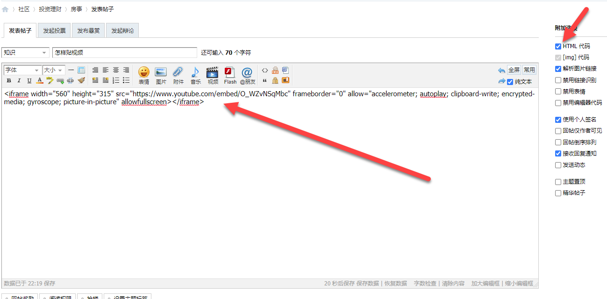The width and height of the screenshot is (607, 299).
Task: Center align the text
Action: 116,70
